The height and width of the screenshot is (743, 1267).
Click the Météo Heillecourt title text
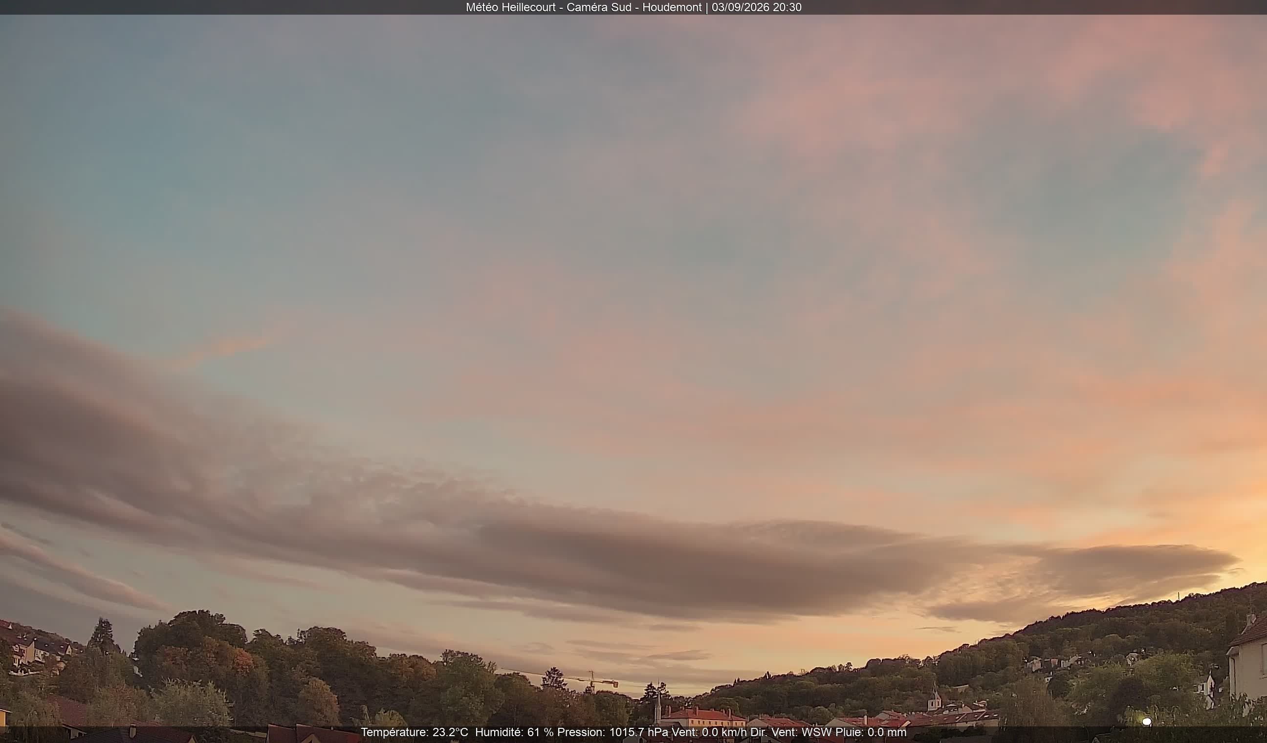click(x=510, y=7)
